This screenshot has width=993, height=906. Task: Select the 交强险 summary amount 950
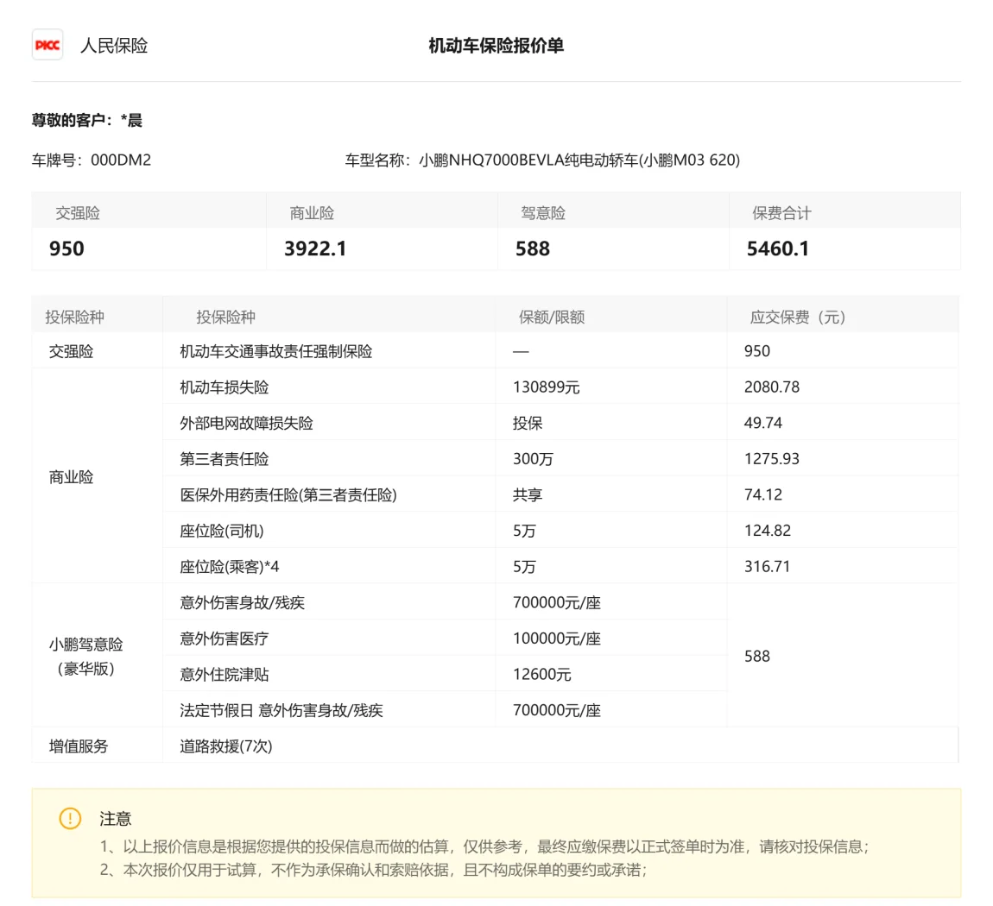66,249
